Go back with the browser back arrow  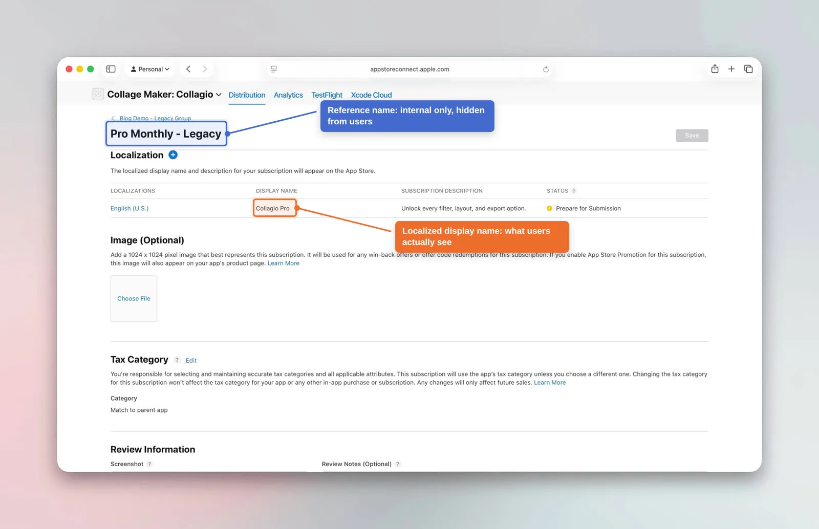(188, 69)
